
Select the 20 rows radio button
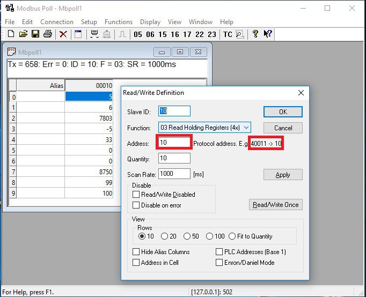click(164, 236)
